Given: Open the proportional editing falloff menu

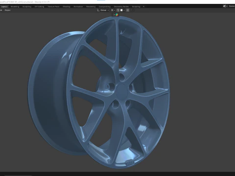Looking at the screenshot, I should (x=132, y=10).
